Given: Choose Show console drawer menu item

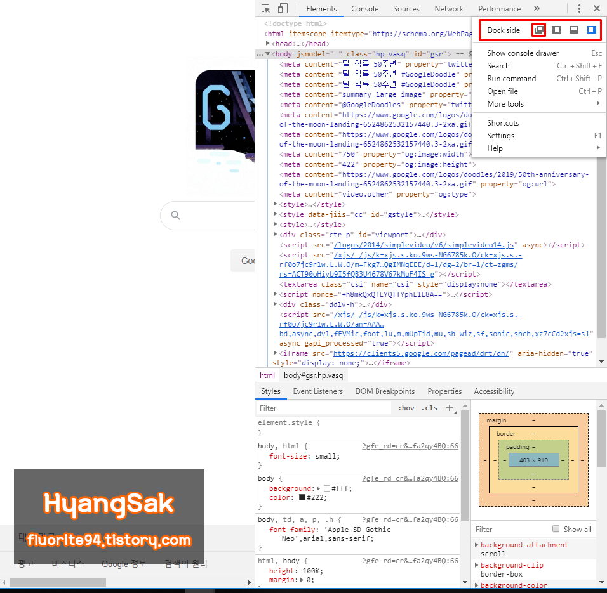Looking at the screenshot, I should (x=540, y=53).
